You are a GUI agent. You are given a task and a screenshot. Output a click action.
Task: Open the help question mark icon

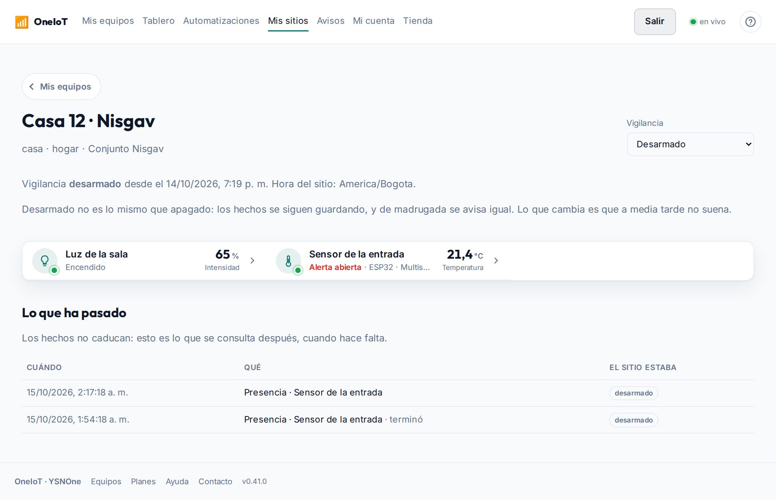click(750, 22)
